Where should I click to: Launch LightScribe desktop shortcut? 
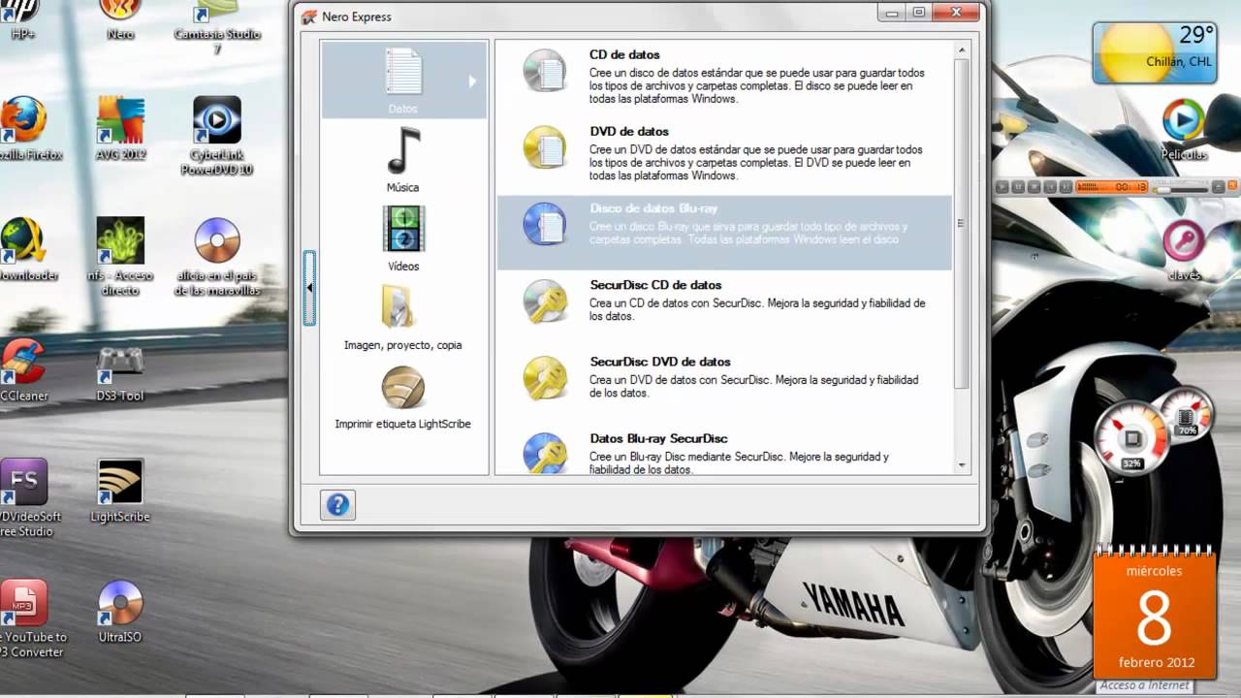click(x=120, y=491)
